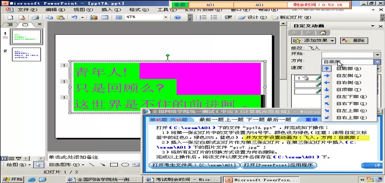Viewport: 385px width, 183px height.
Task: Click the task pane Back arrow
Action: (x=295, y=32)
